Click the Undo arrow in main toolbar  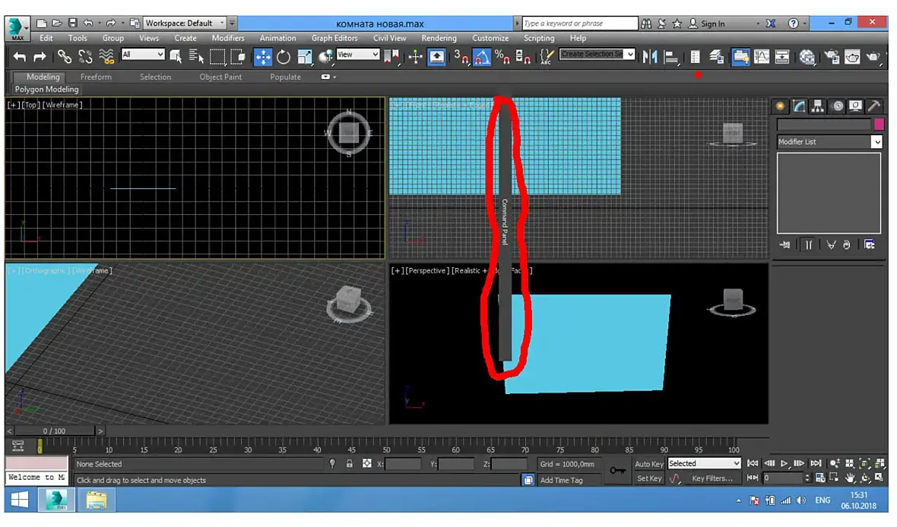click(x=20, y=57)
